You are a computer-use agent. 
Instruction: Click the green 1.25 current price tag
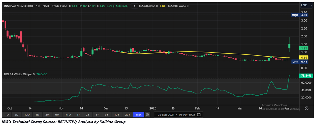click(304, 48)
